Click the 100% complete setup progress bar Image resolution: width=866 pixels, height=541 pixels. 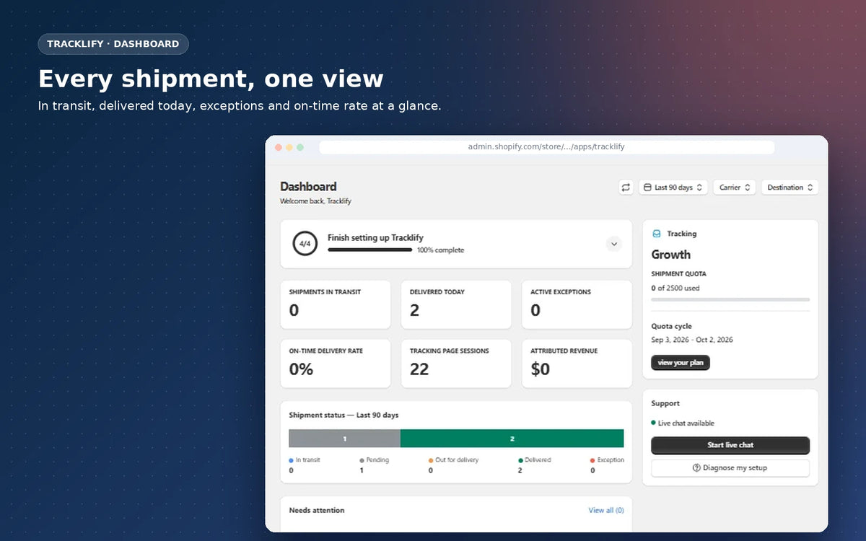(x=370, y=250)
